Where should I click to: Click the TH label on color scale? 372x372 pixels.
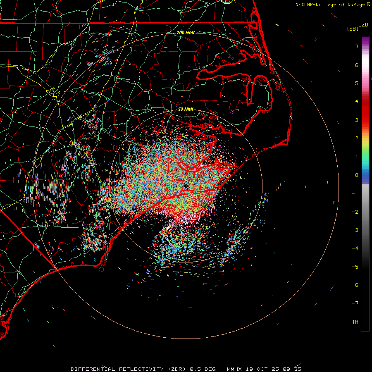pyautogui.click(x=355, y=322)
